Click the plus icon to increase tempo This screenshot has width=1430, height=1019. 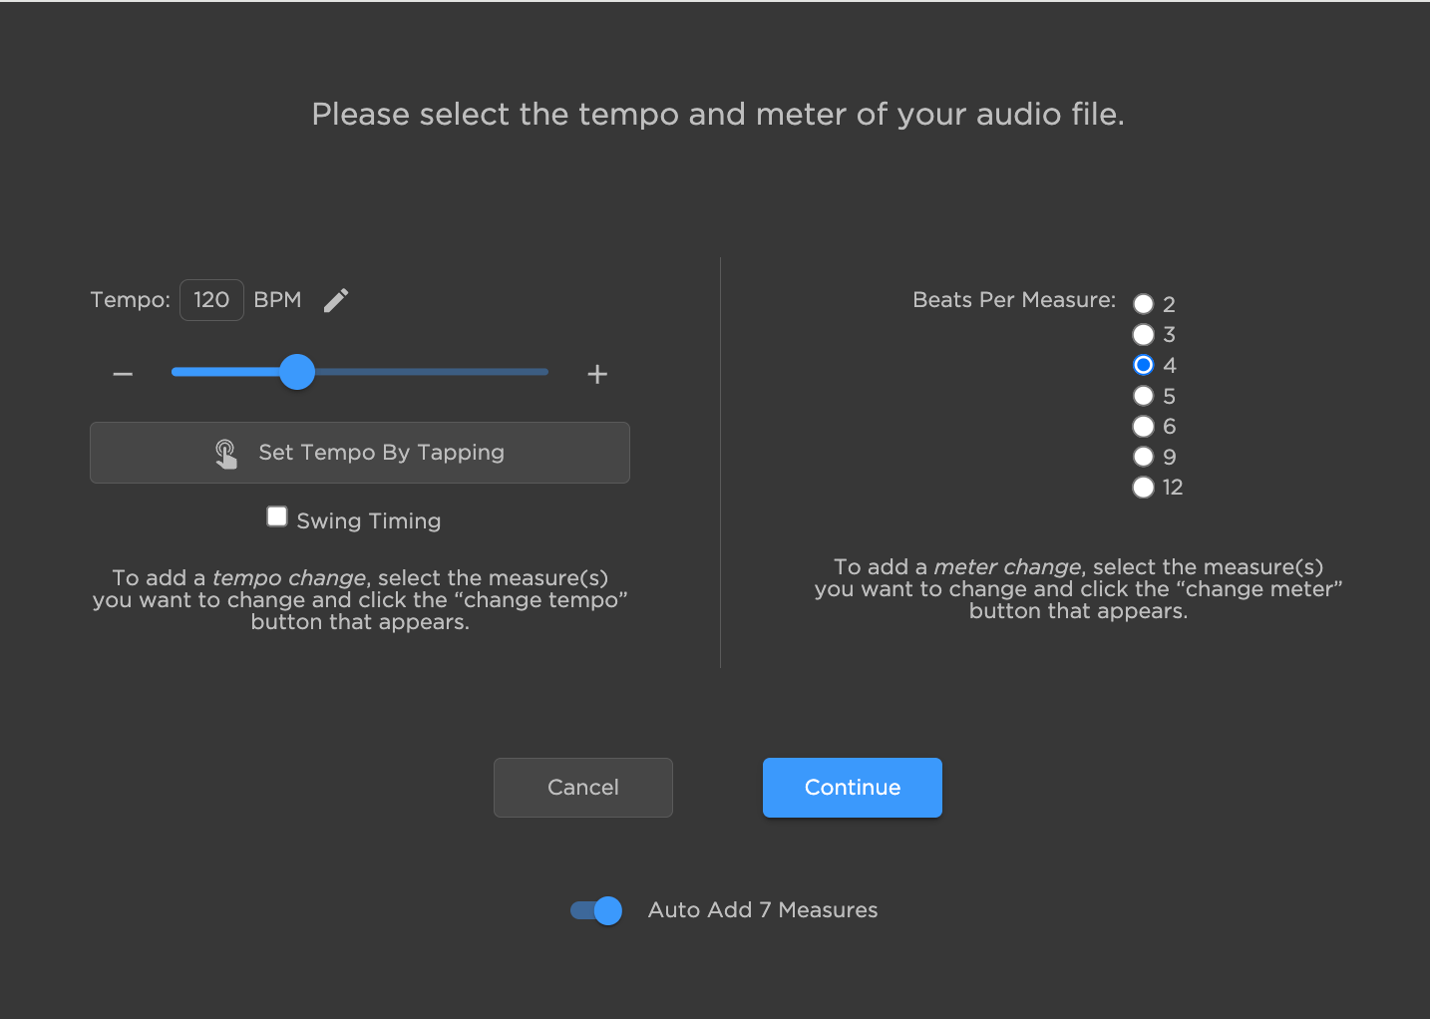[596, 374]
